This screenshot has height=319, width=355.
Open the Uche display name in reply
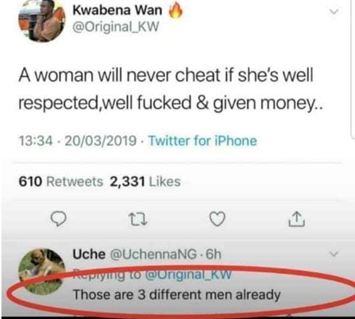point(89,254)
